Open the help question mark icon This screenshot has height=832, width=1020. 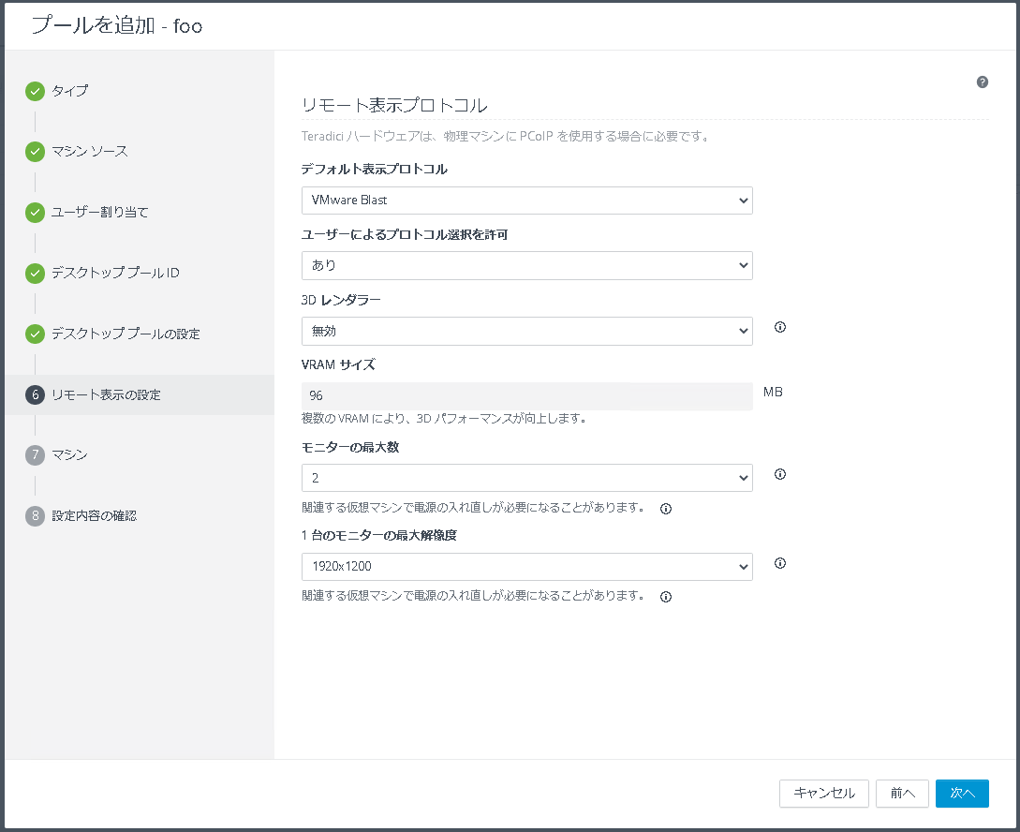(983, 82)
